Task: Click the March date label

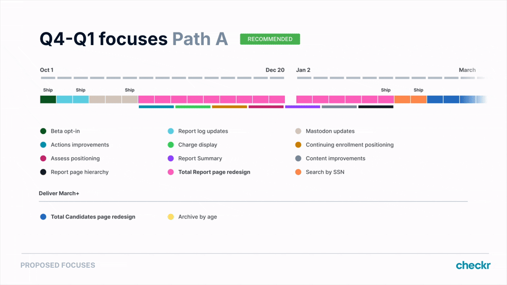Action: (467, 70)
